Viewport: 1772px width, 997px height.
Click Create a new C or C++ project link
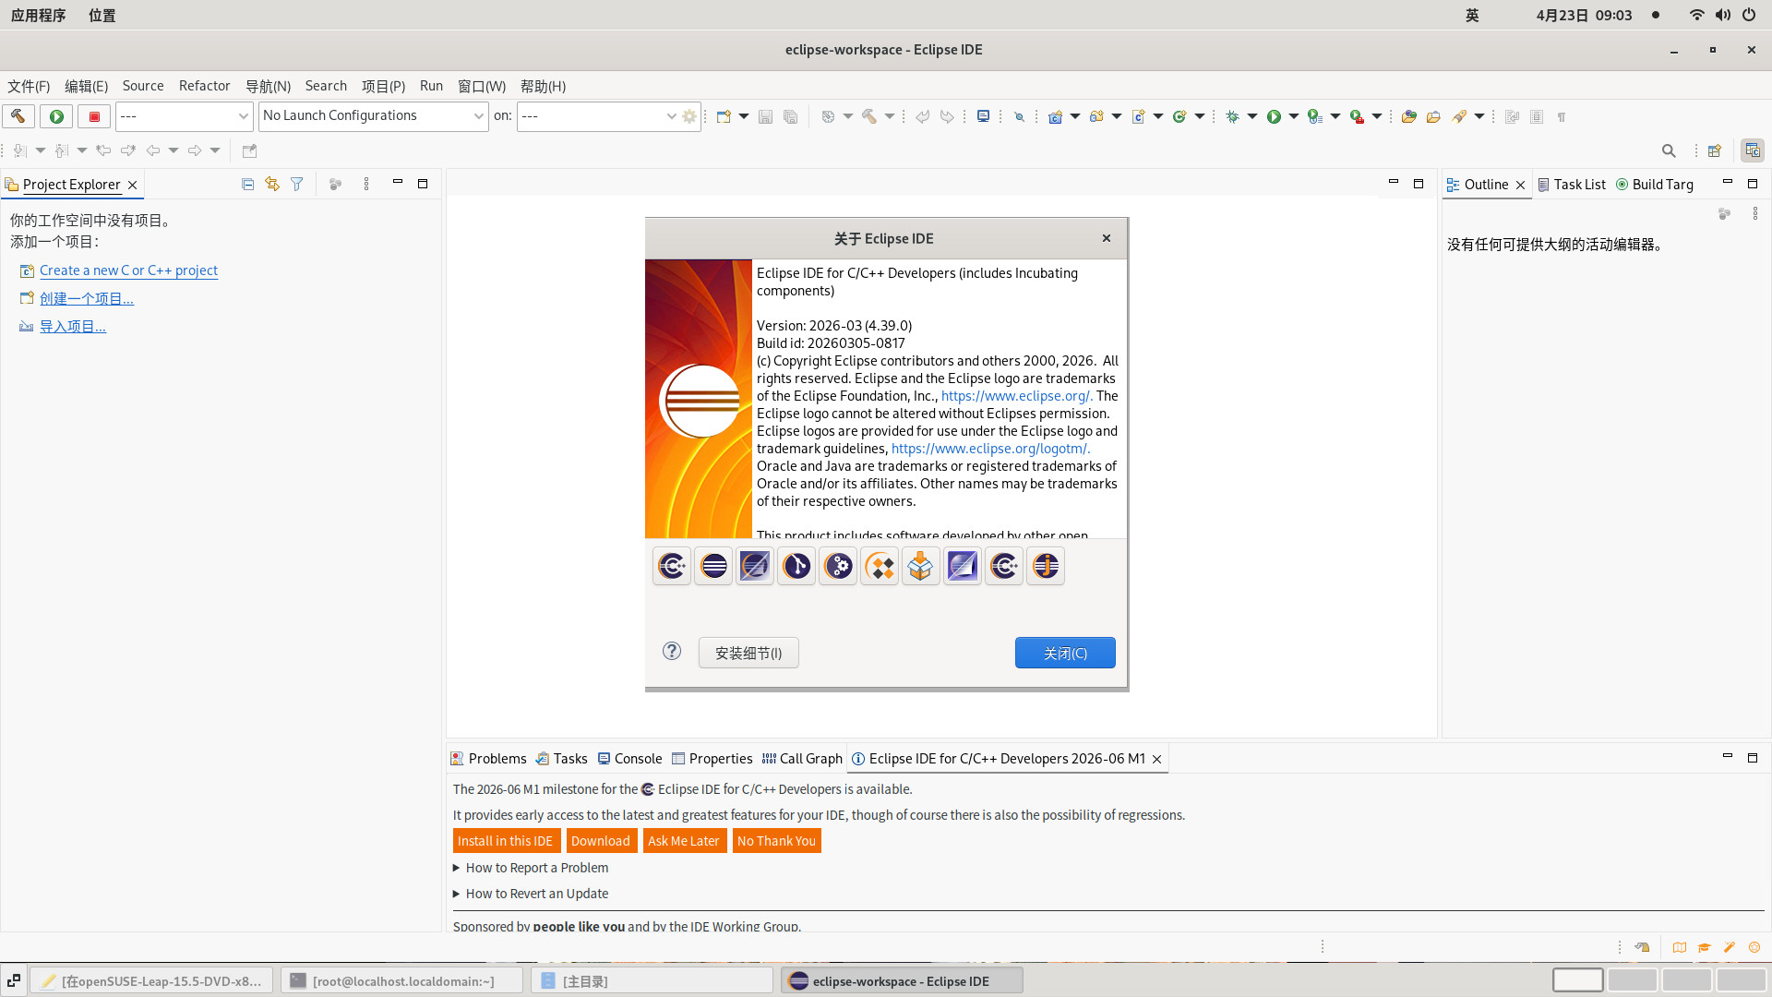tap(128, 270)
